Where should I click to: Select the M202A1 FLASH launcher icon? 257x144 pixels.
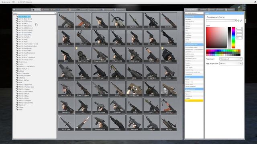[135, 88]
